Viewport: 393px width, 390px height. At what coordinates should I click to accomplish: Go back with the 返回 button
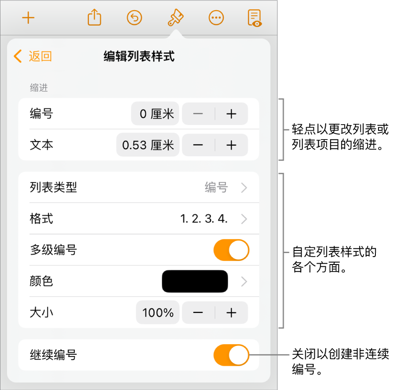(33, 56)
